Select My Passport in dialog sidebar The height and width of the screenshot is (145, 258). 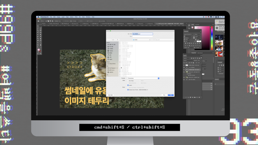[x=112, y=68]
